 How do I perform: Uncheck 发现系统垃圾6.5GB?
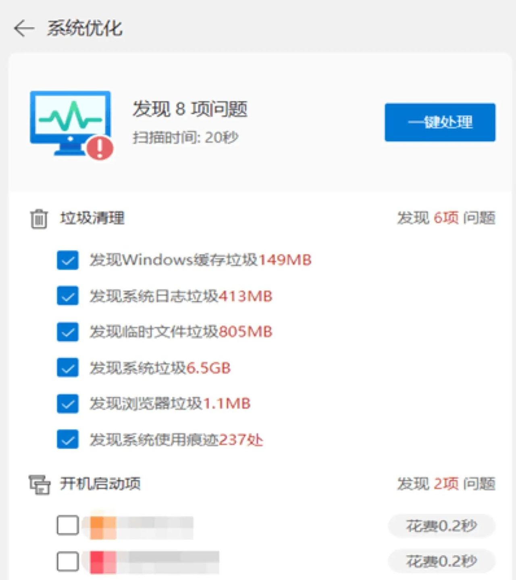coord(68,368)
